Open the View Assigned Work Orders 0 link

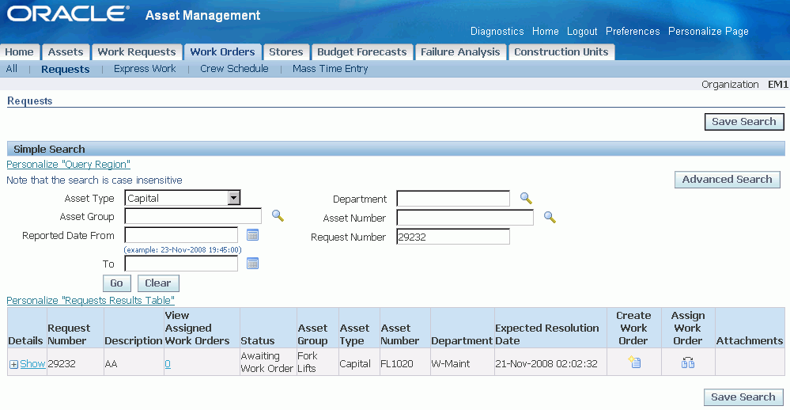(x=168, y=363)
